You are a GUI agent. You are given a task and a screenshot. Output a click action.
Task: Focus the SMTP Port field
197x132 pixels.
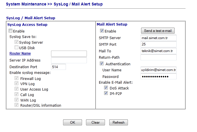158,44
